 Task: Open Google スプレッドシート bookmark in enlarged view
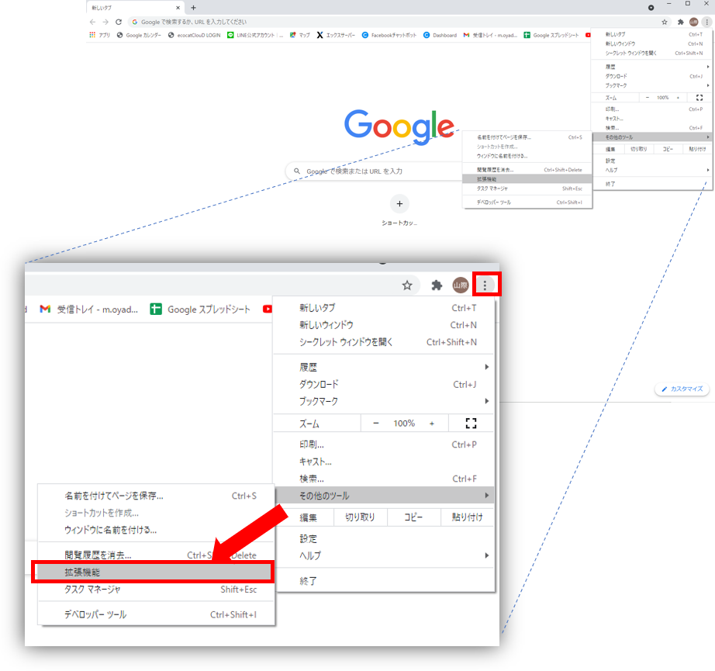200,310
